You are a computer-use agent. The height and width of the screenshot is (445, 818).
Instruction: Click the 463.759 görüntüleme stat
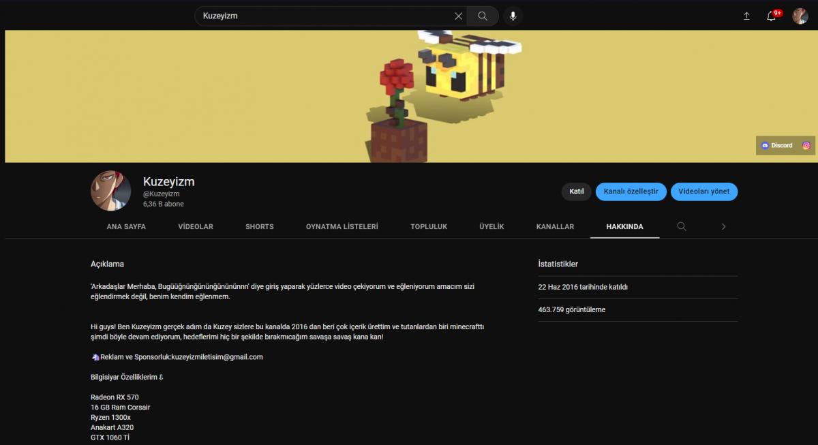[x=572, y=309]
